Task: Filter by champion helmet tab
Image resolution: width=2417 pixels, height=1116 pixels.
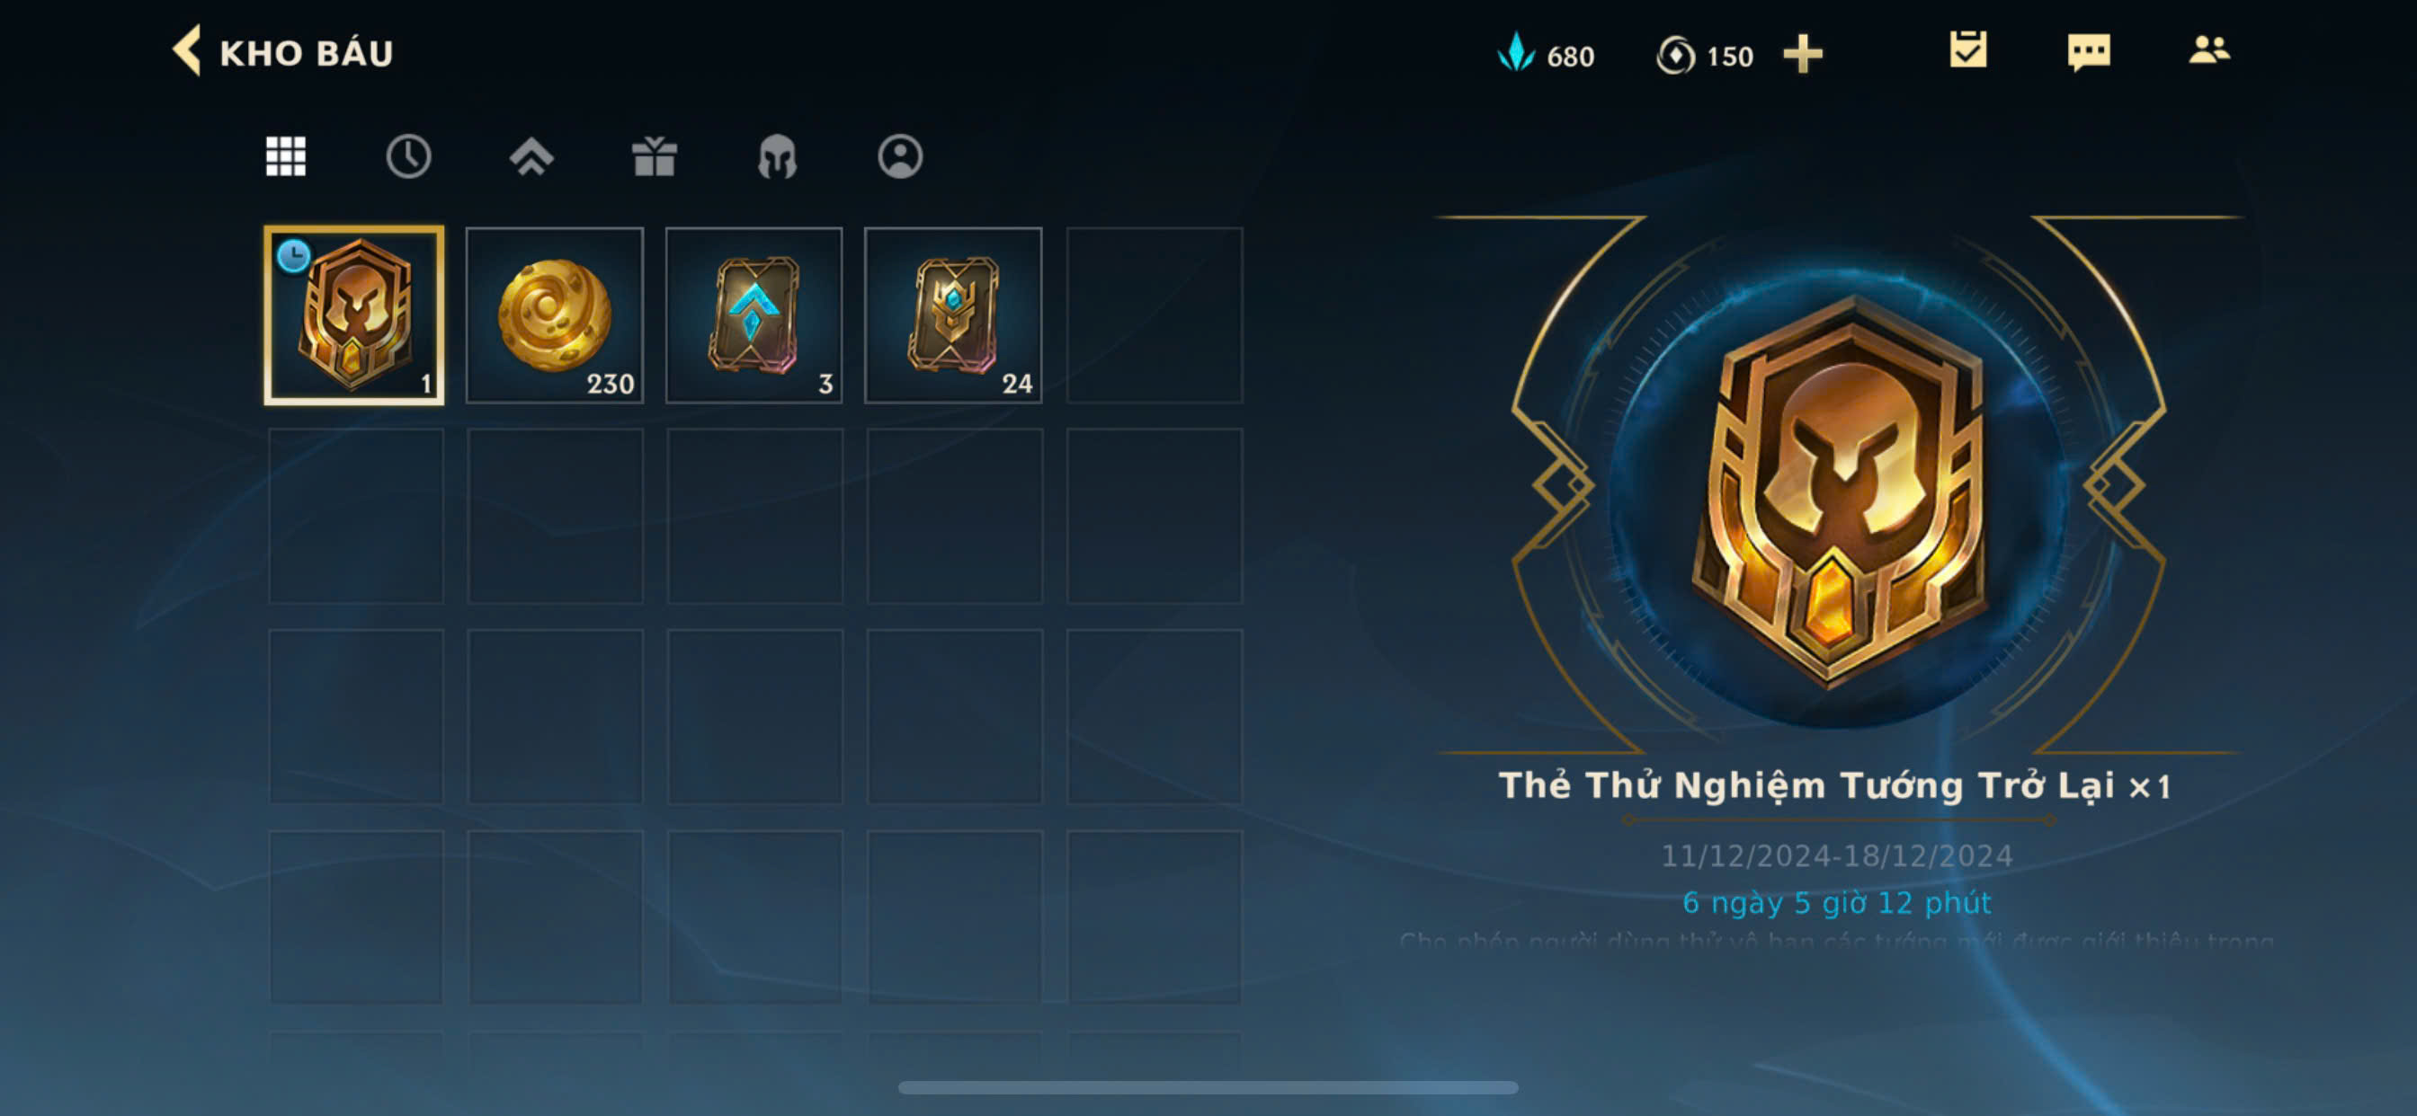Action: [x=777, y=156]
